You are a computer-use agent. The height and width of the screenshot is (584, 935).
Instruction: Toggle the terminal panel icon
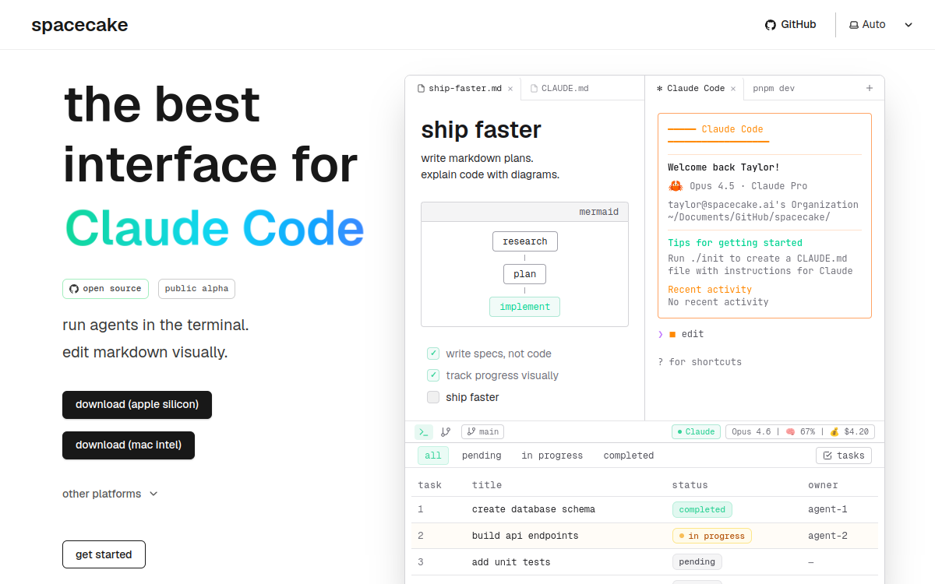pos(424,431)
